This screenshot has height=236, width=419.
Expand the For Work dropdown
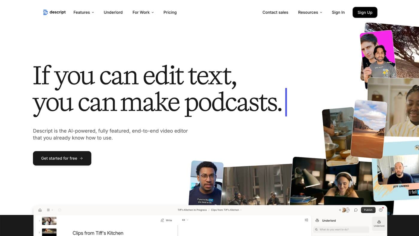(x=143, y=12)
